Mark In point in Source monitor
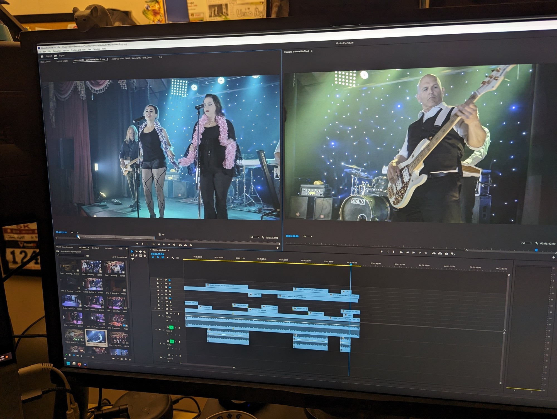The width and height of the screenshot is (557, 419). 142,244
